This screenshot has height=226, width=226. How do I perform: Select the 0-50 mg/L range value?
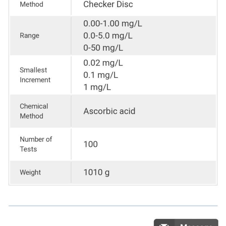pyautogui.click(x=103, y=48)
